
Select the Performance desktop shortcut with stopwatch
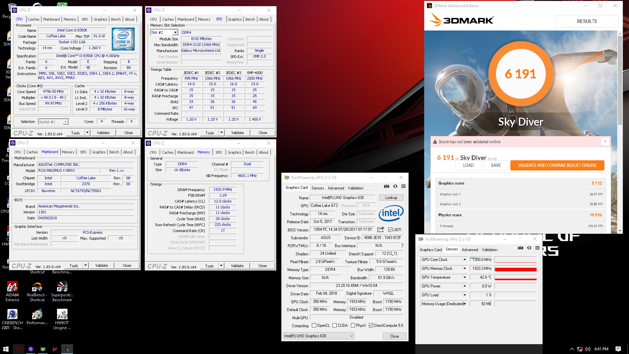(x=37, y=317)
